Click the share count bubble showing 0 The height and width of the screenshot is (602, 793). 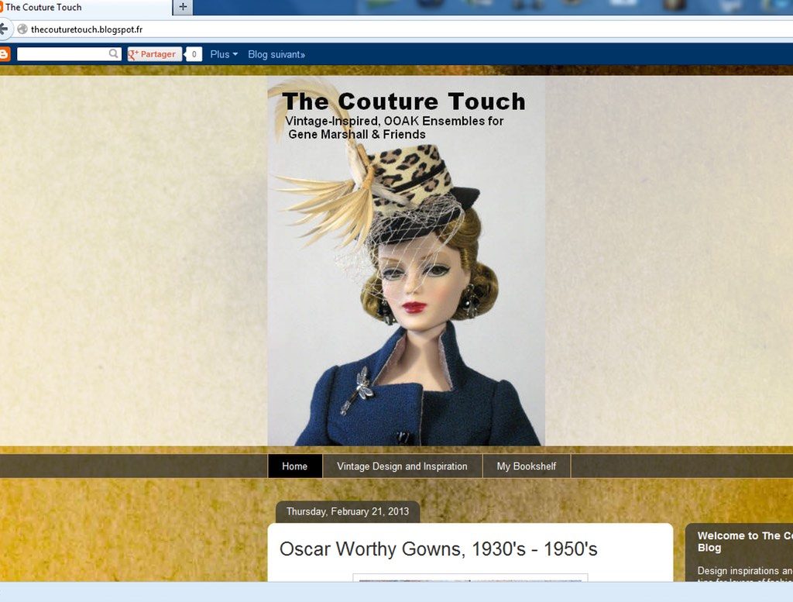coord(194,54)
